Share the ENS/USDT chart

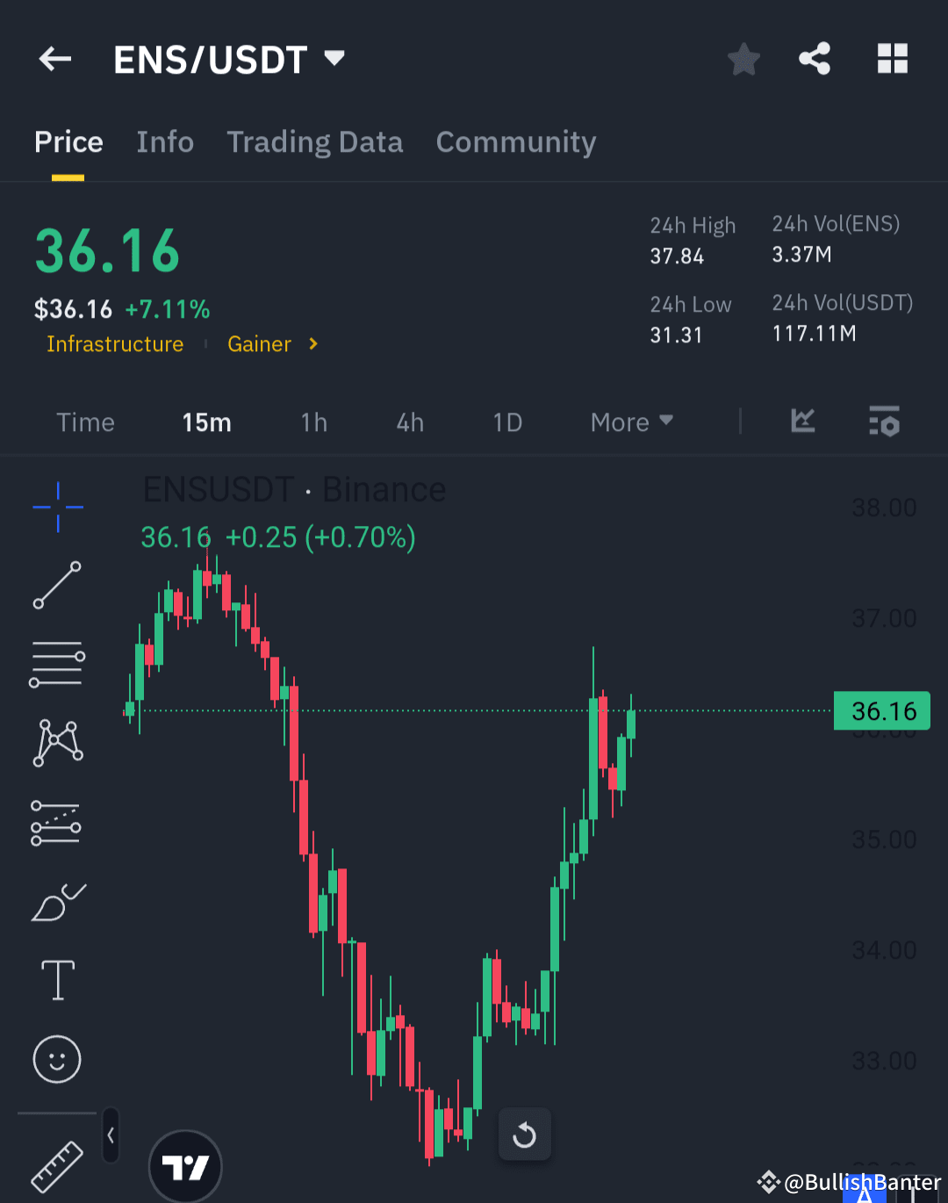pos(814,59)
